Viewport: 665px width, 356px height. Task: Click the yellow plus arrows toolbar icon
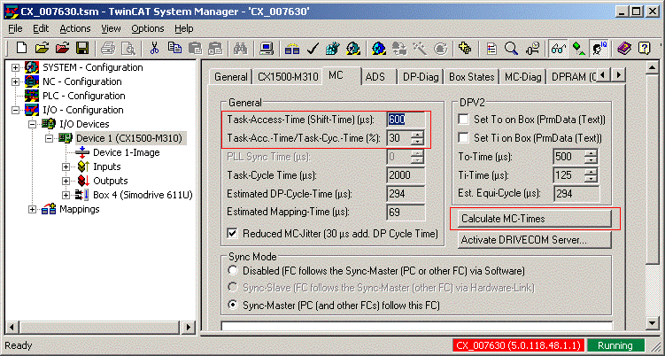pos(465,48)
